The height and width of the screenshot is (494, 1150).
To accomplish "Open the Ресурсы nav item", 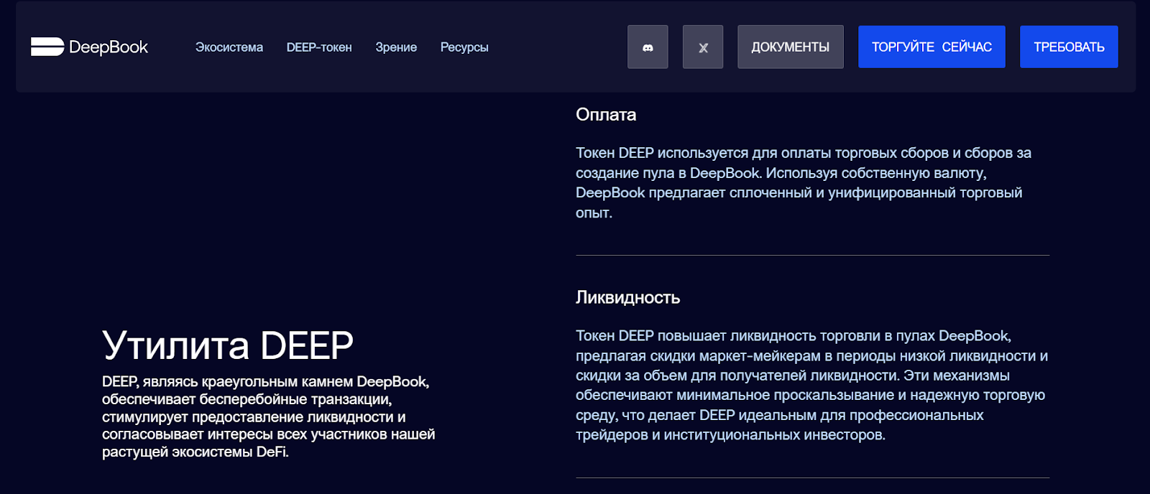I will coord(464,47).
